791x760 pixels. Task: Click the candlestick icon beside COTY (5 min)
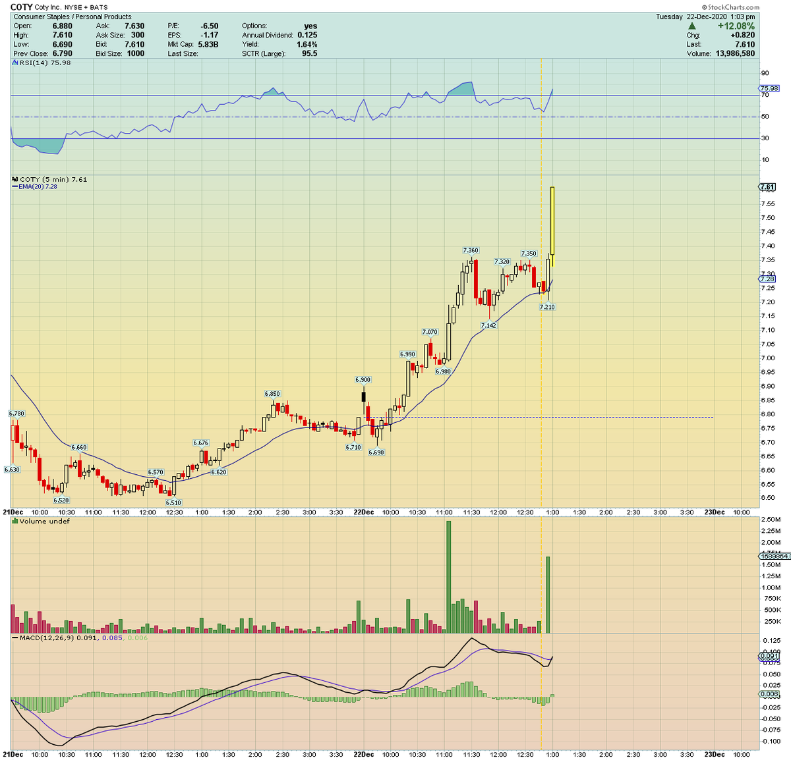click(13, 178)
